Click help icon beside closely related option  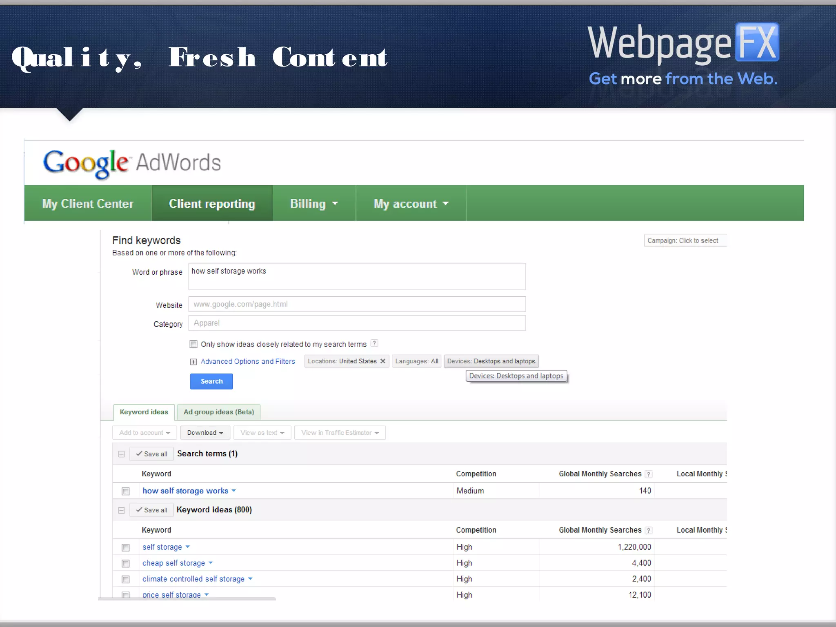point(374,343)
